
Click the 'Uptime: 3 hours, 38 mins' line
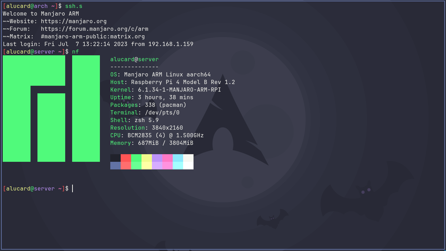tap(152, 97)
